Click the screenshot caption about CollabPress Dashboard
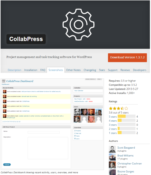 pos(39,172)
